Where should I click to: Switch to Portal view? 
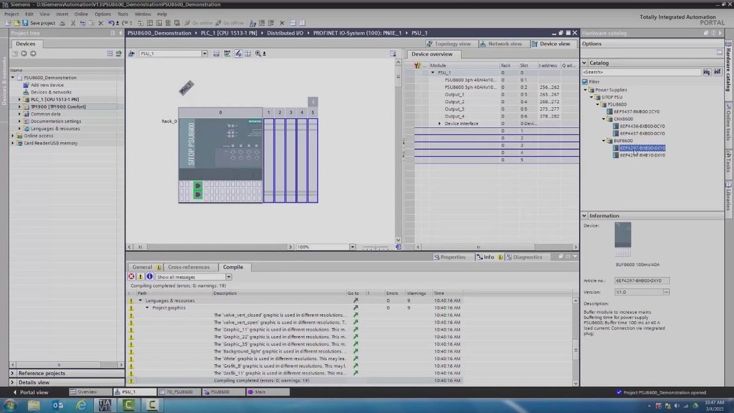pos(31,392)
